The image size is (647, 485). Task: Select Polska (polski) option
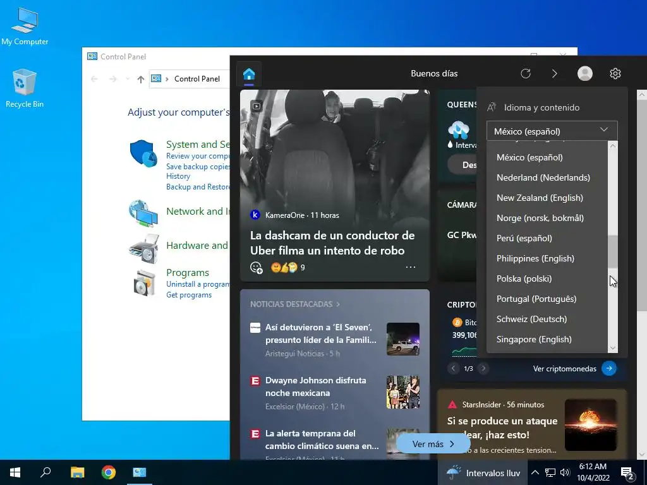[x=547, y=278]
